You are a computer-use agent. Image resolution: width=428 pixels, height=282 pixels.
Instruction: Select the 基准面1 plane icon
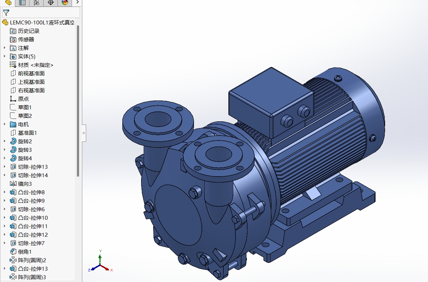point(13,133)
